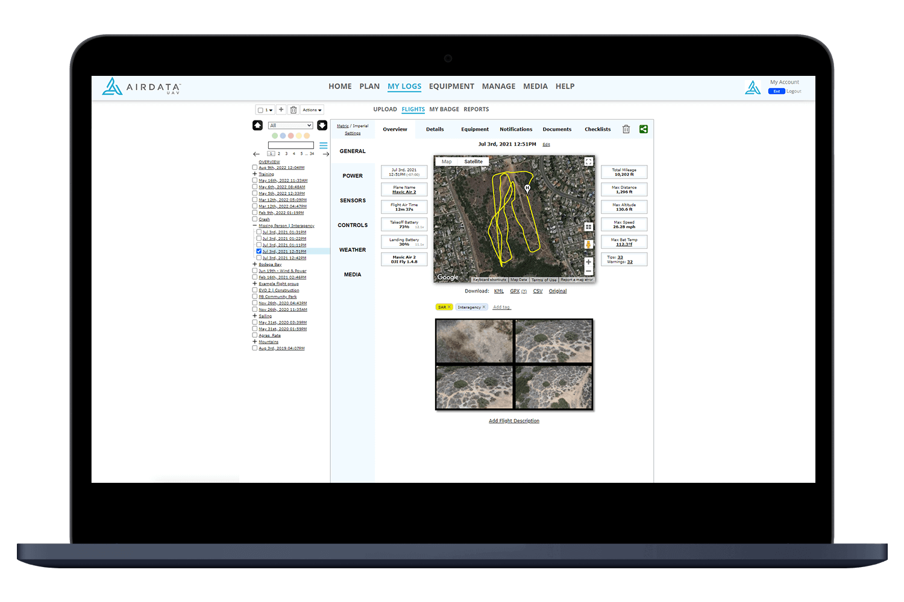Click the map fullscreen icon
904x602 pixels.
click(x=588, y=161)
